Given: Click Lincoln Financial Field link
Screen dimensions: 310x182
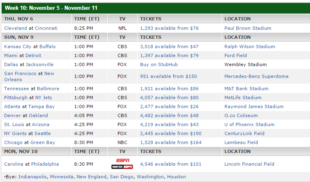Looking at the screenshot, I should click(x=249, y=164).
